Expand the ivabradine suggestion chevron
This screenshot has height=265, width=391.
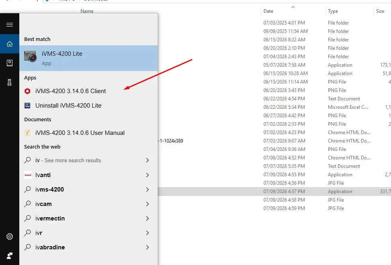coord(147,247)
